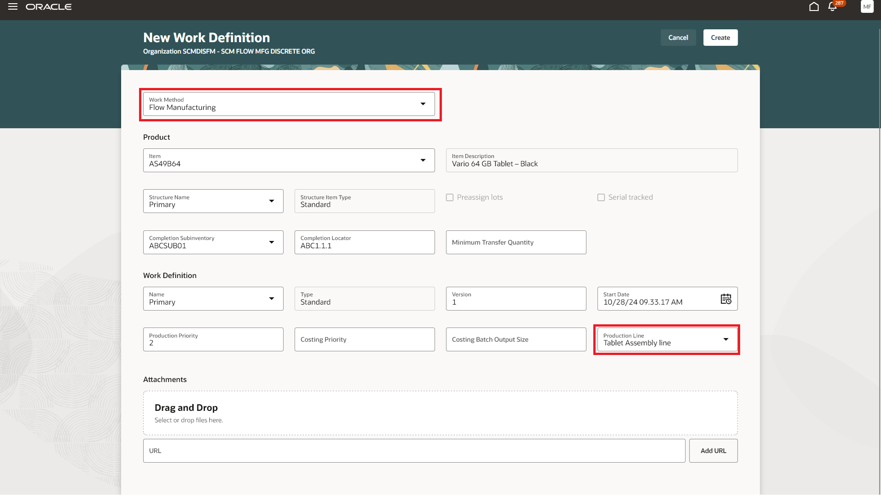Open the MF user profile avatar
The image size is (881, 497).
[867, 7]
